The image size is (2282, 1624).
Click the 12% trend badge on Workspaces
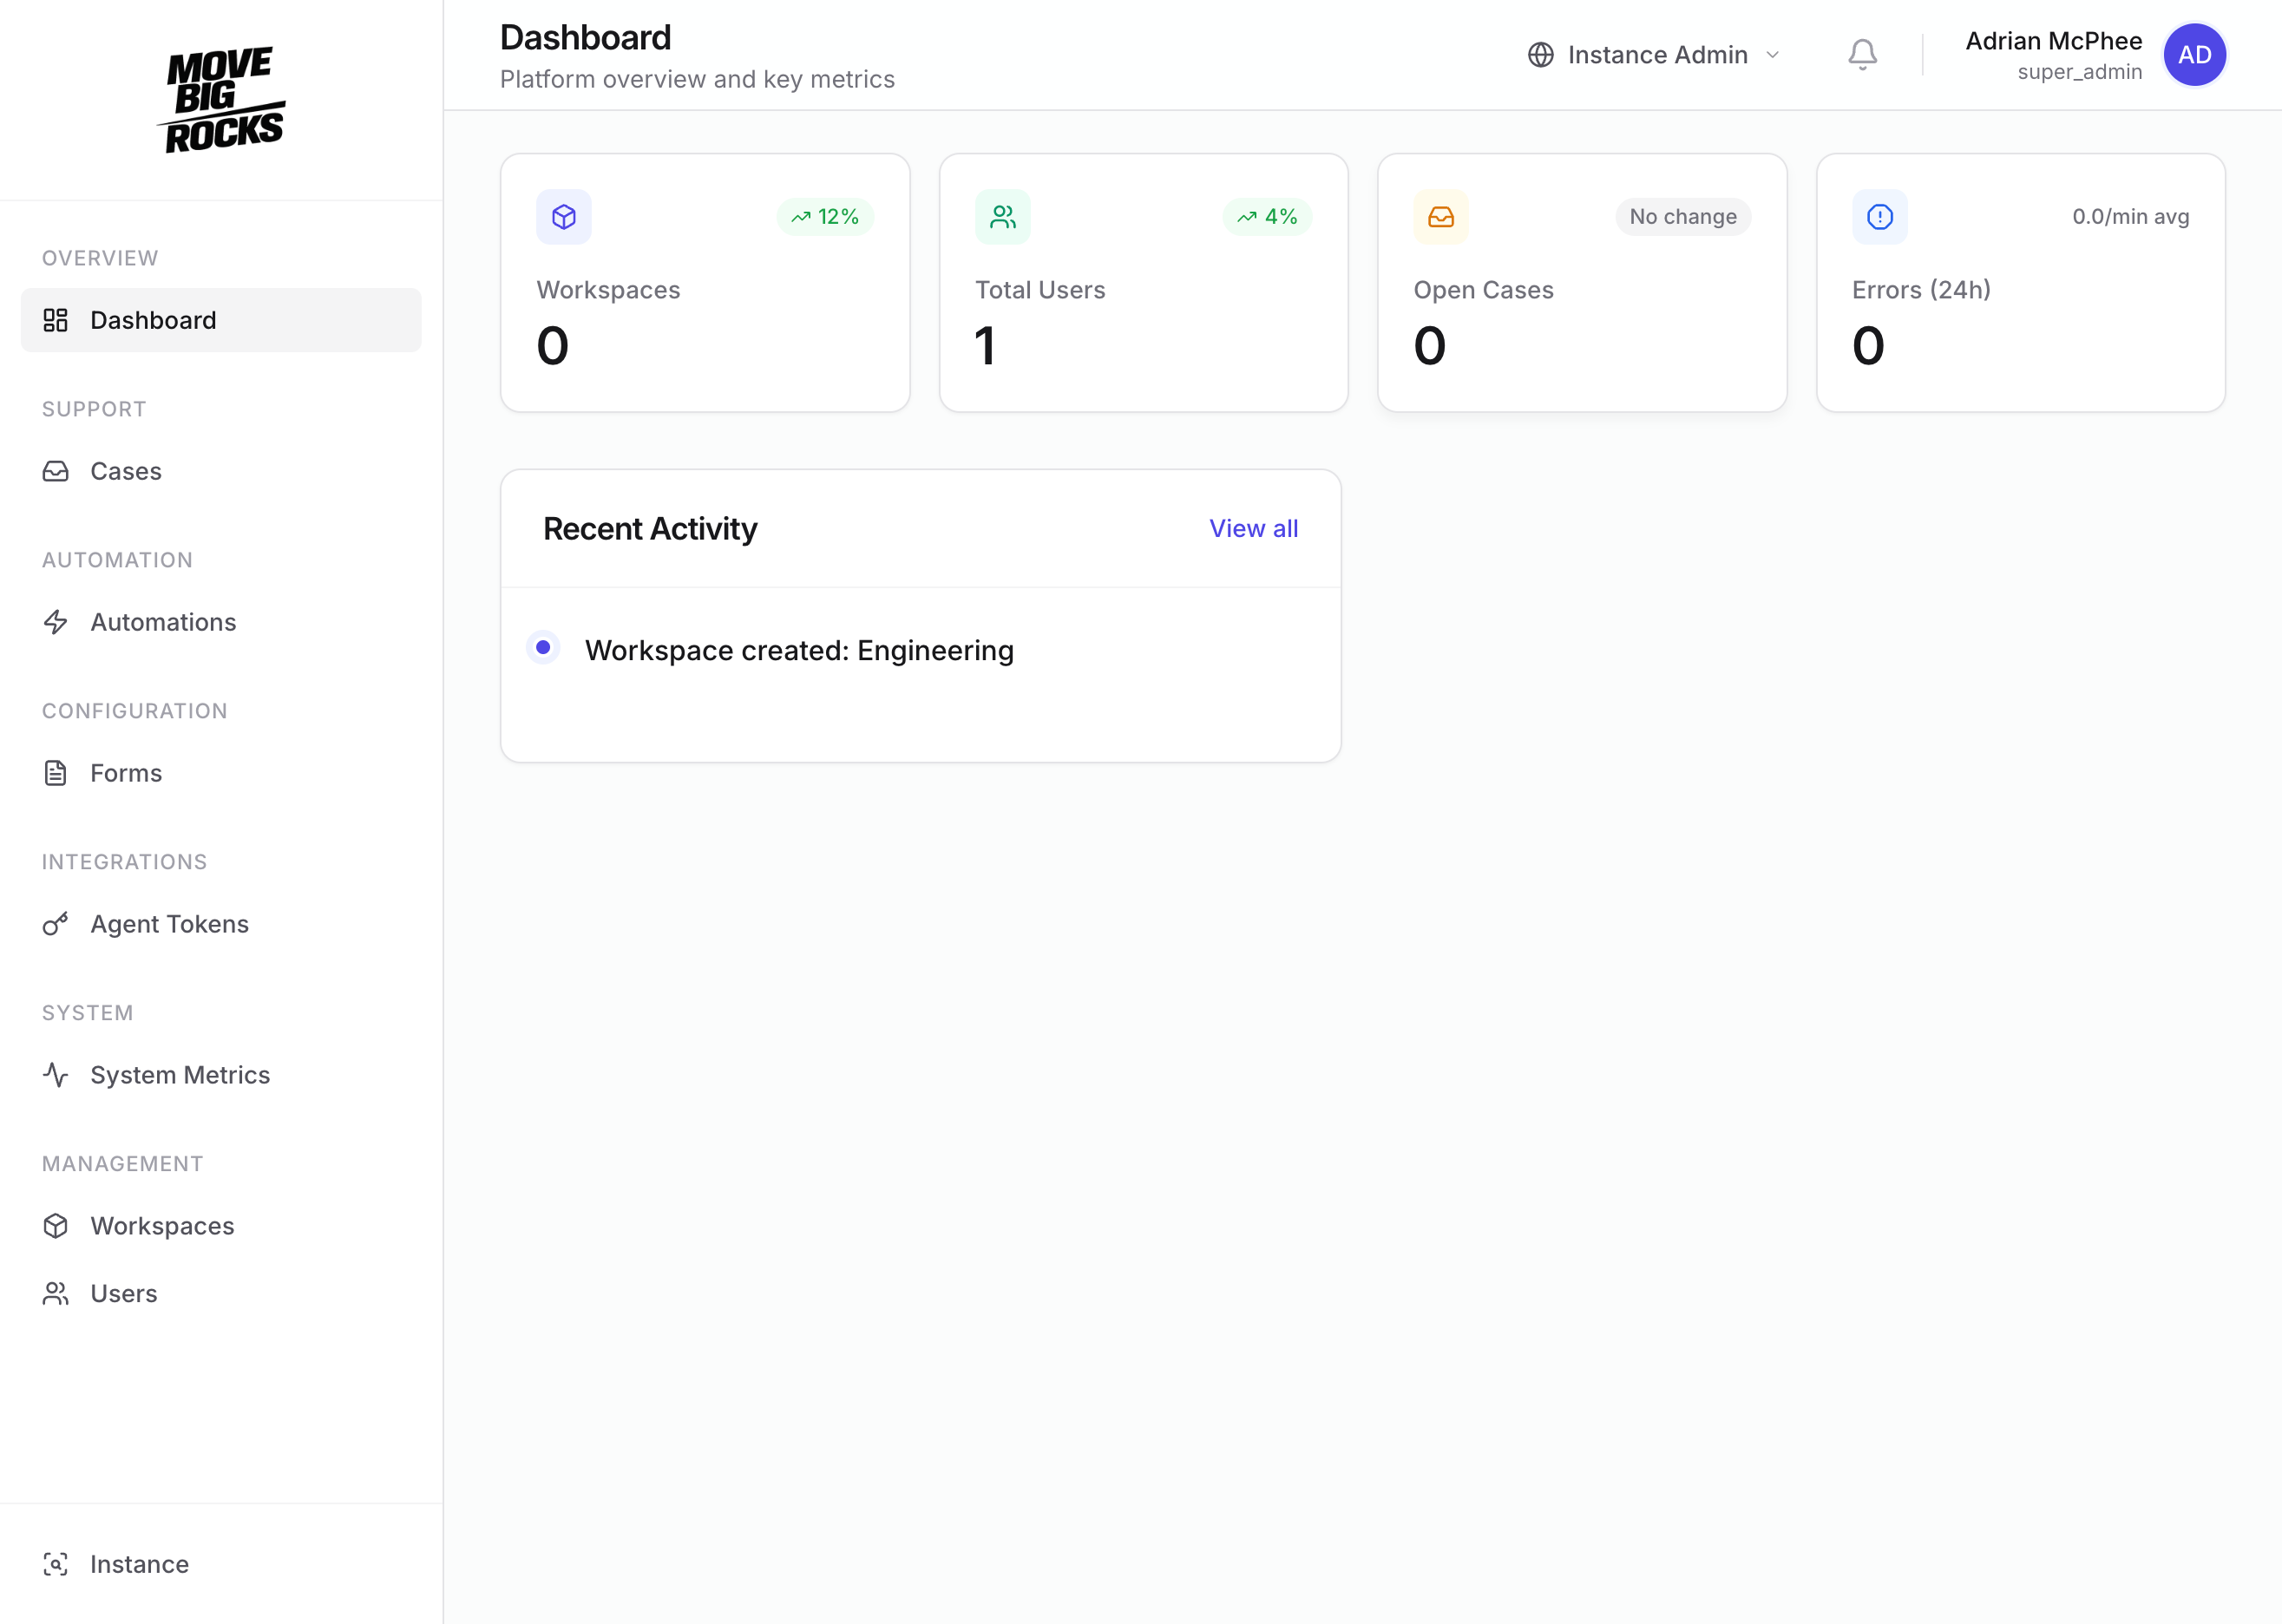[x=825, y=217]
